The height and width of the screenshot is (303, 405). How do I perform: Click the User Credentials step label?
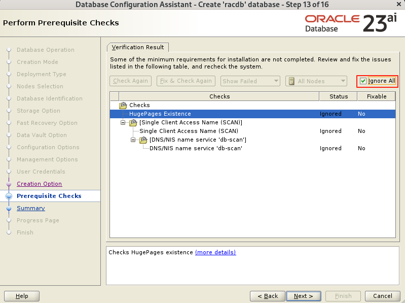click(x=41, y=172)
